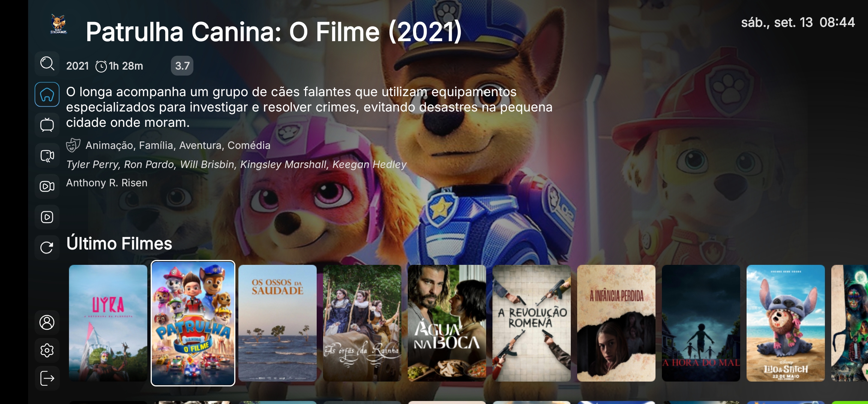Click the refresh reload icon

47,248
